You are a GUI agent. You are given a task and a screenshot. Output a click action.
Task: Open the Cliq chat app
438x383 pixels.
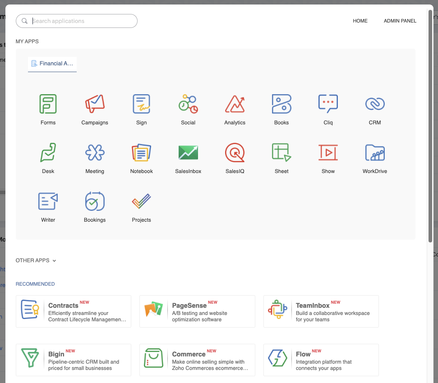coord(328,104)
